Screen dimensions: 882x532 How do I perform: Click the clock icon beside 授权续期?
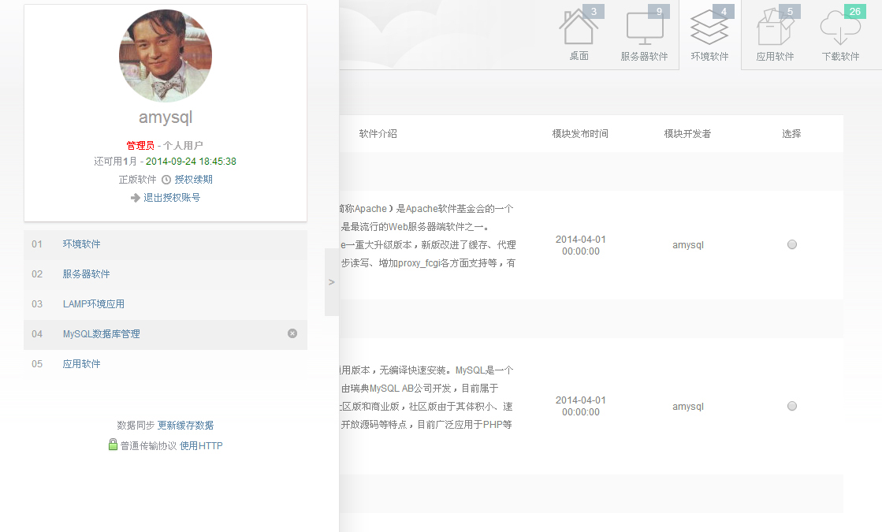click(x=166, y=180)
